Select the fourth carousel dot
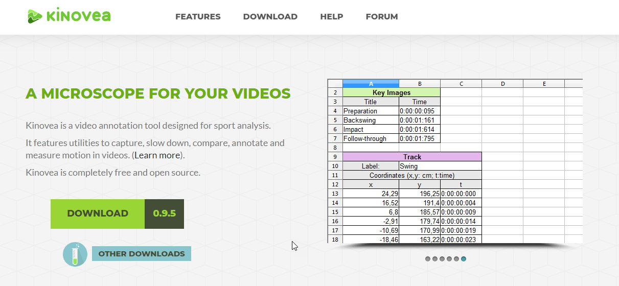Image resolution: width=619 pixels, height=286 pixels. [x=449, y=259]
